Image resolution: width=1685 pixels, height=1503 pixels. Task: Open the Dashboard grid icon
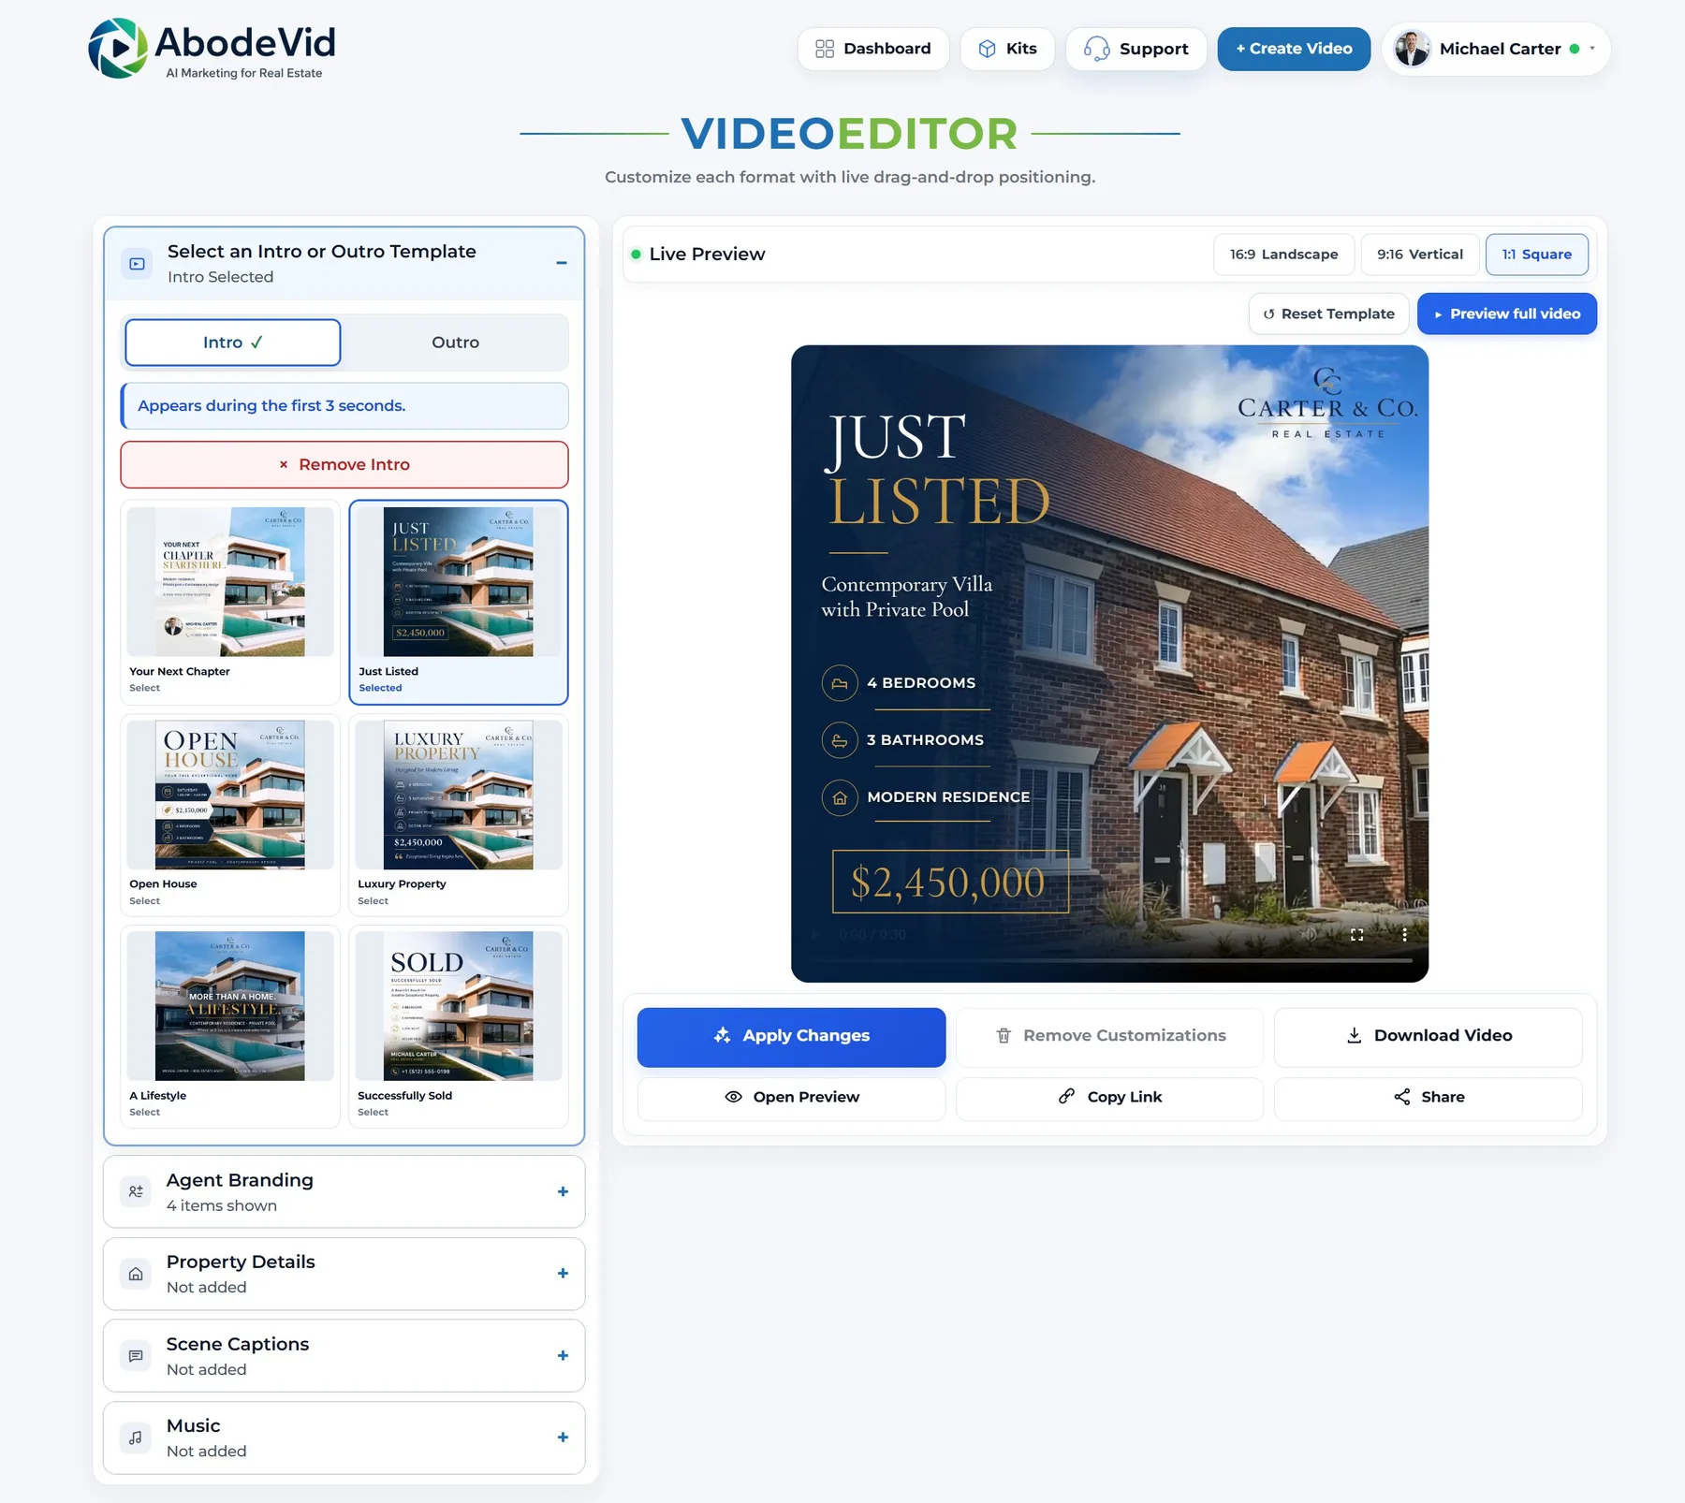824,49
